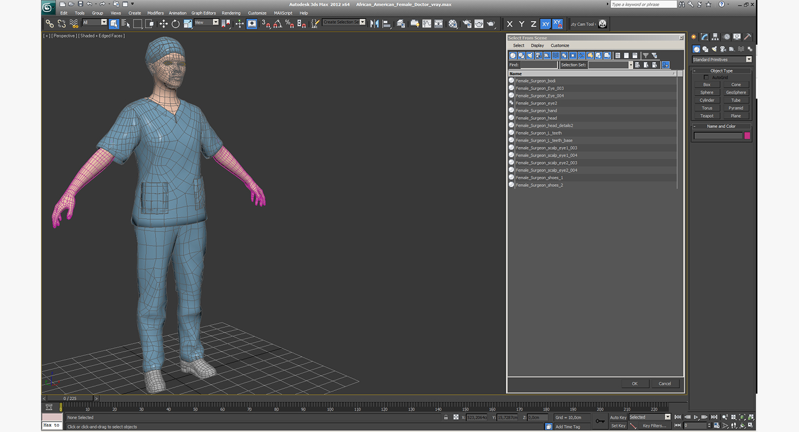Image resolution: width=799 pixels, height=432 pixels.
Task: Open the Curve Editor icon
Action: tap(426, 24)
